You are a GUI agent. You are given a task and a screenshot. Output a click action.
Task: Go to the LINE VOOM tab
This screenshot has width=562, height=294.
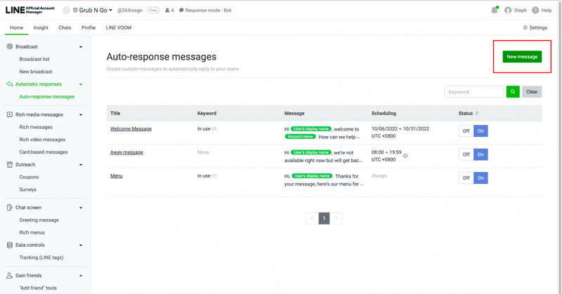[119, 27]
